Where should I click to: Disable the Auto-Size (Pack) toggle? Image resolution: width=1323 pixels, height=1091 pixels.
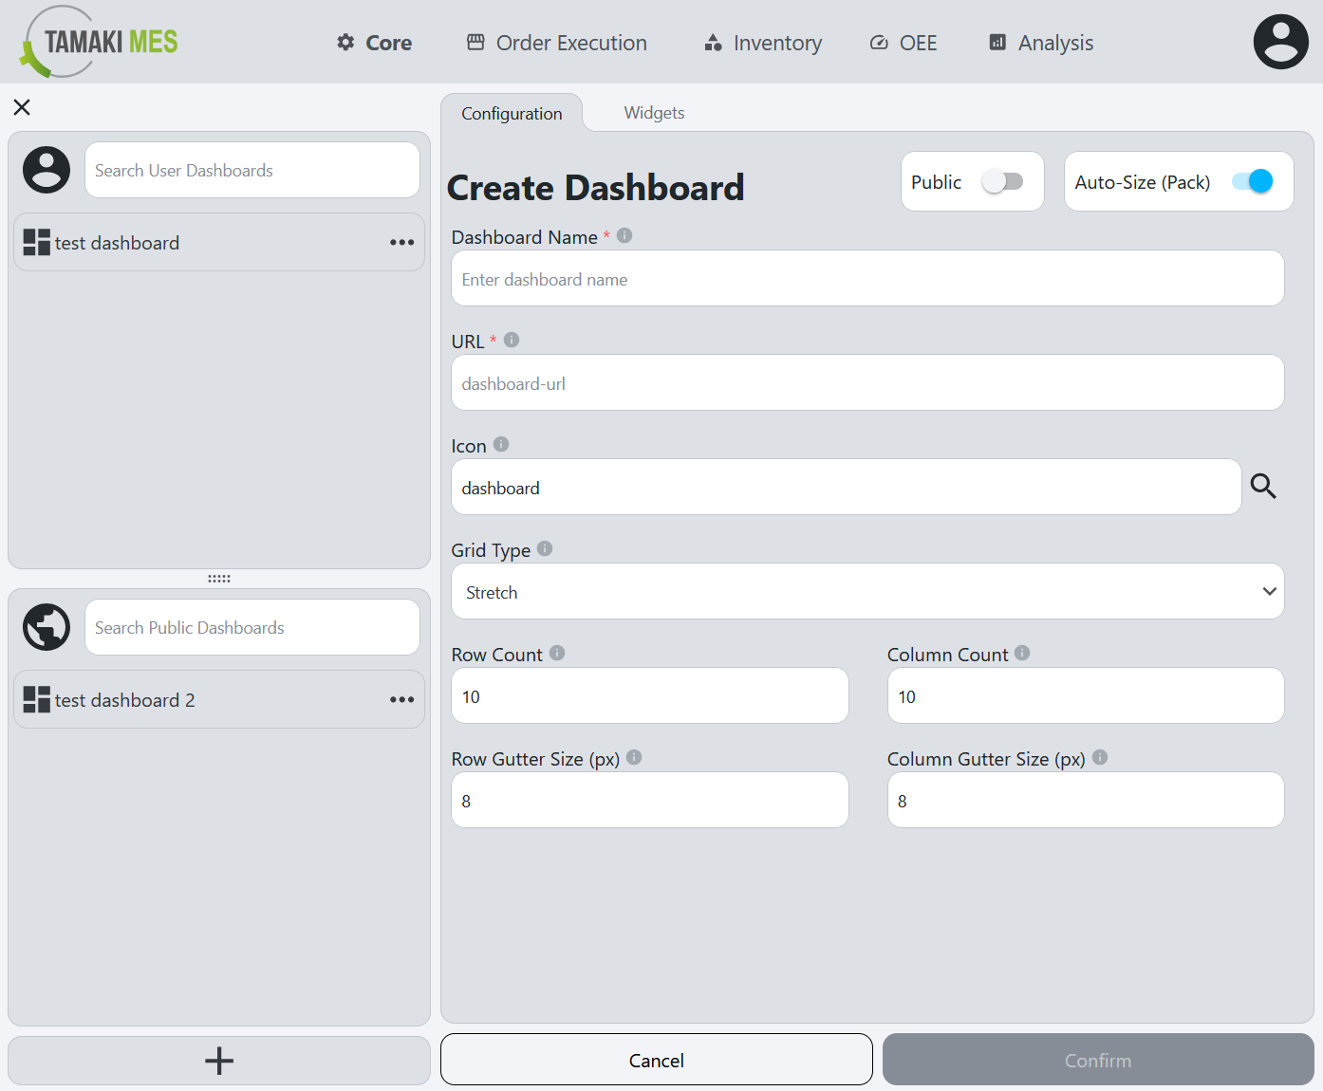coord(1251,181)
